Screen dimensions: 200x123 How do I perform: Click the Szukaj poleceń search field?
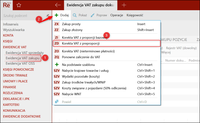[x=24, y=16]
